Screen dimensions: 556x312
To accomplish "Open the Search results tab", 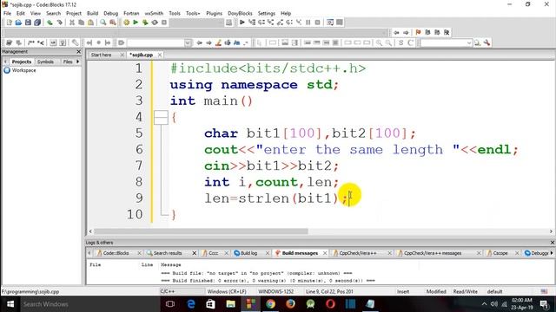I will click(x=168, y=253).
